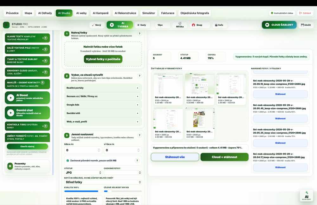Viewport: 317px width, 205px height.
Task: Open help next to Zachovat původní rozměr
Action: pyautogui.click(x=137, y=161)
